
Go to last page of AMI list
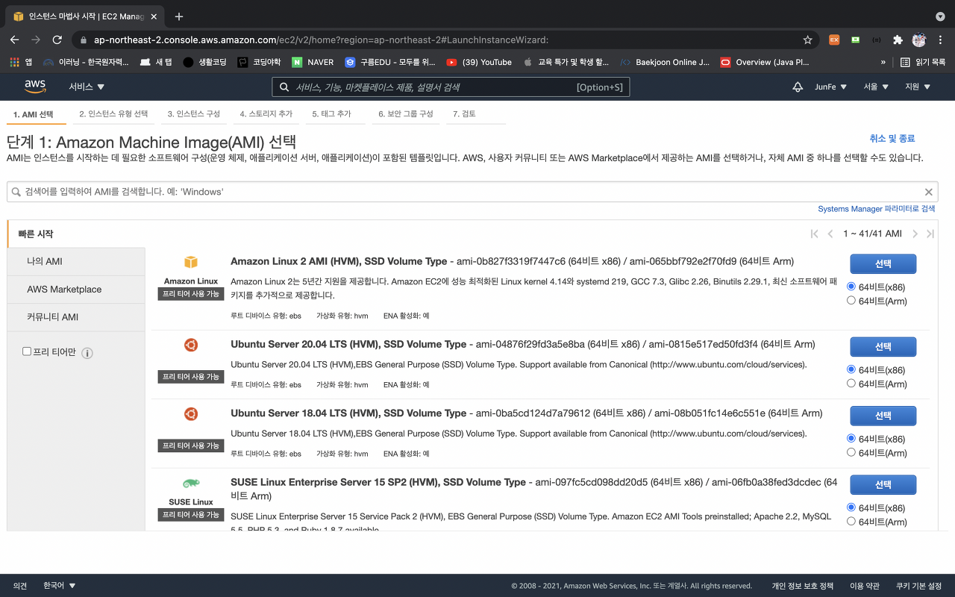coord(930,234)
